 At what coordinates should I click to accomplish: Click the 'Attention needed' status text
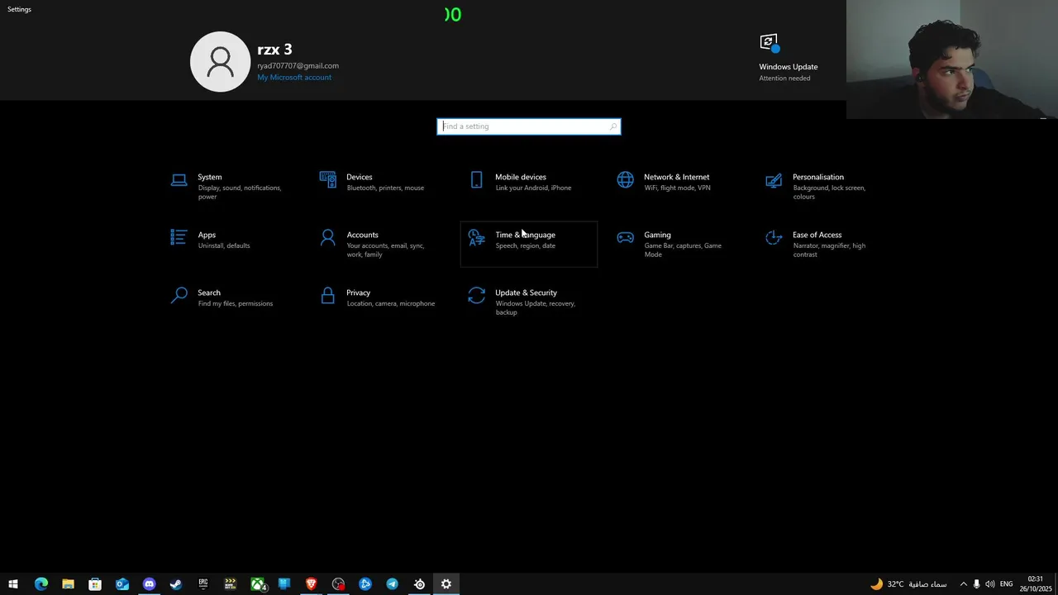tap(784, 79)
